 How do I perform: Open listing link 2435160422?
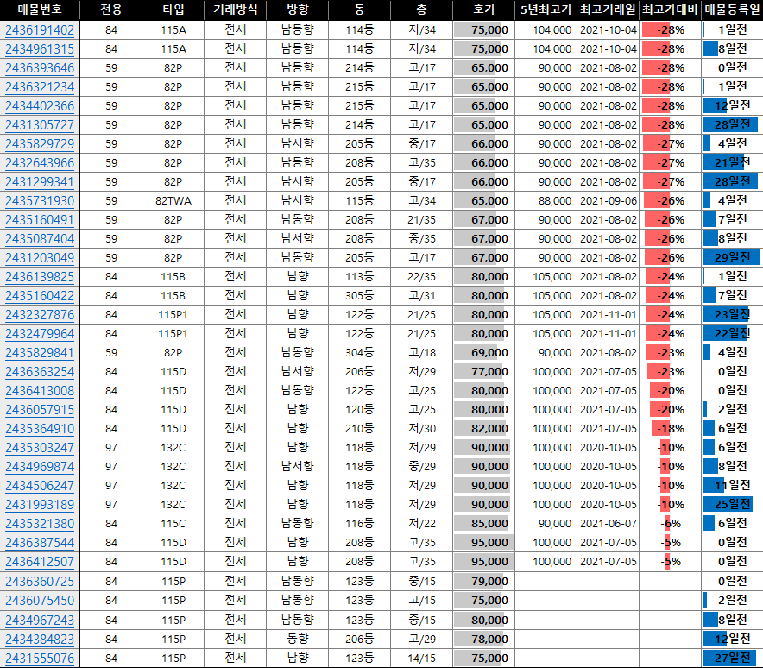pyautogui.click(x=40, y=296)
